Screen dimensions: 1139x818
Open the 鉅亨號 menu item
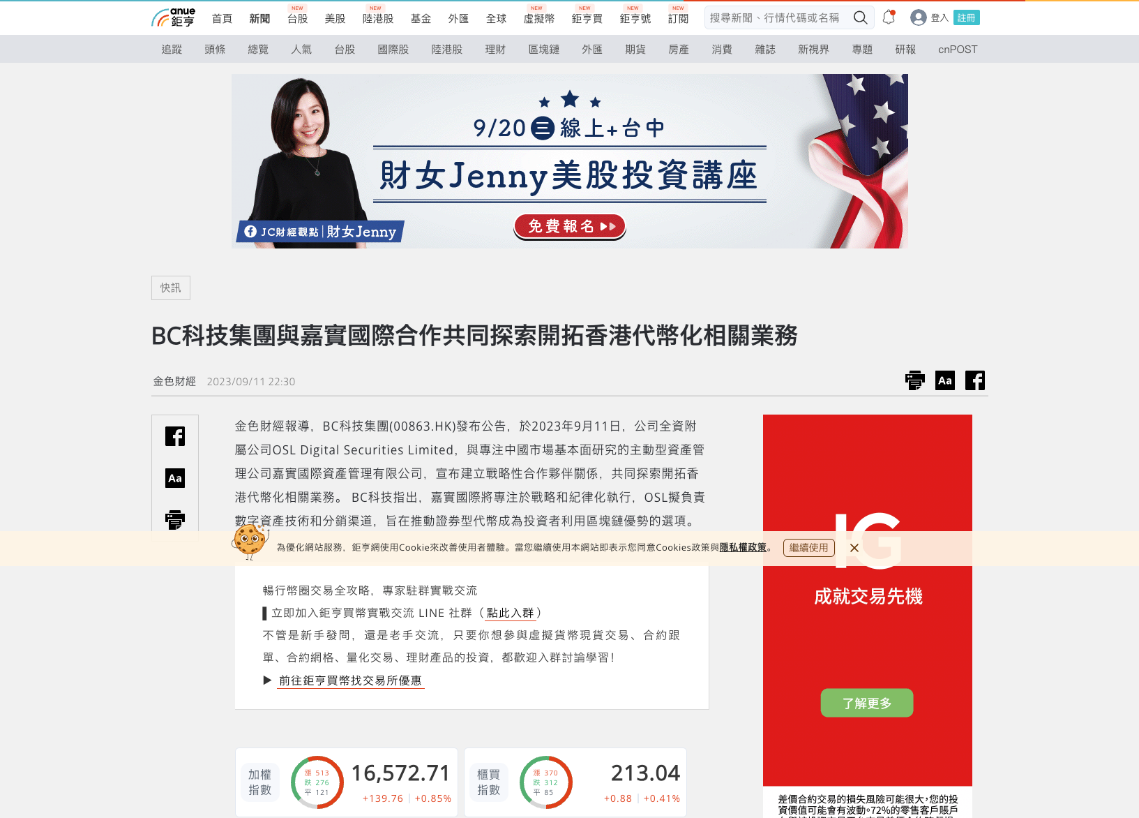click(x=635, y=19)
